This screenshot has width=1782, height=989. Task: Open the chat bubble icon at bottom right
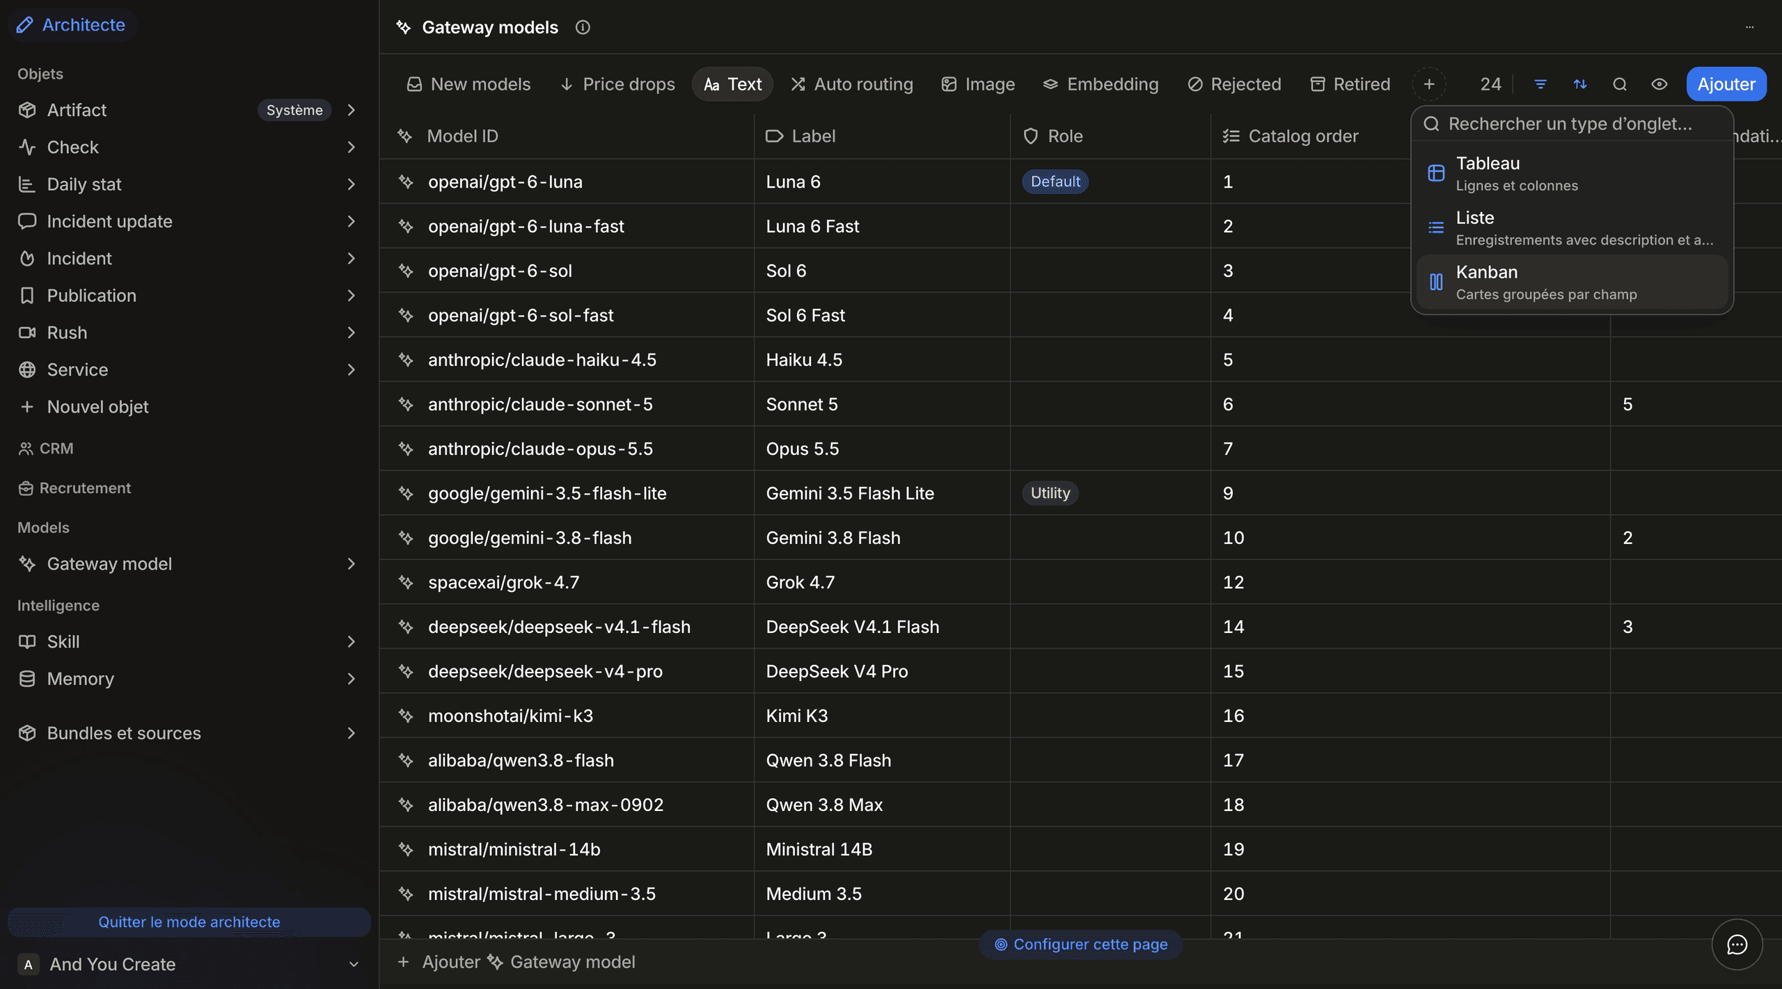coord(1737,944)
